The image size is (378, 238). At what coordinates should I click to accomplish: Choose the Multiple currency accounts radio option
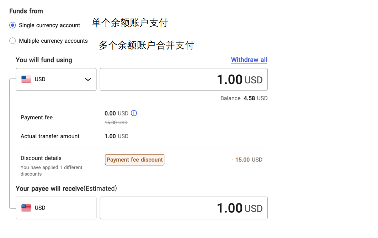13,41
